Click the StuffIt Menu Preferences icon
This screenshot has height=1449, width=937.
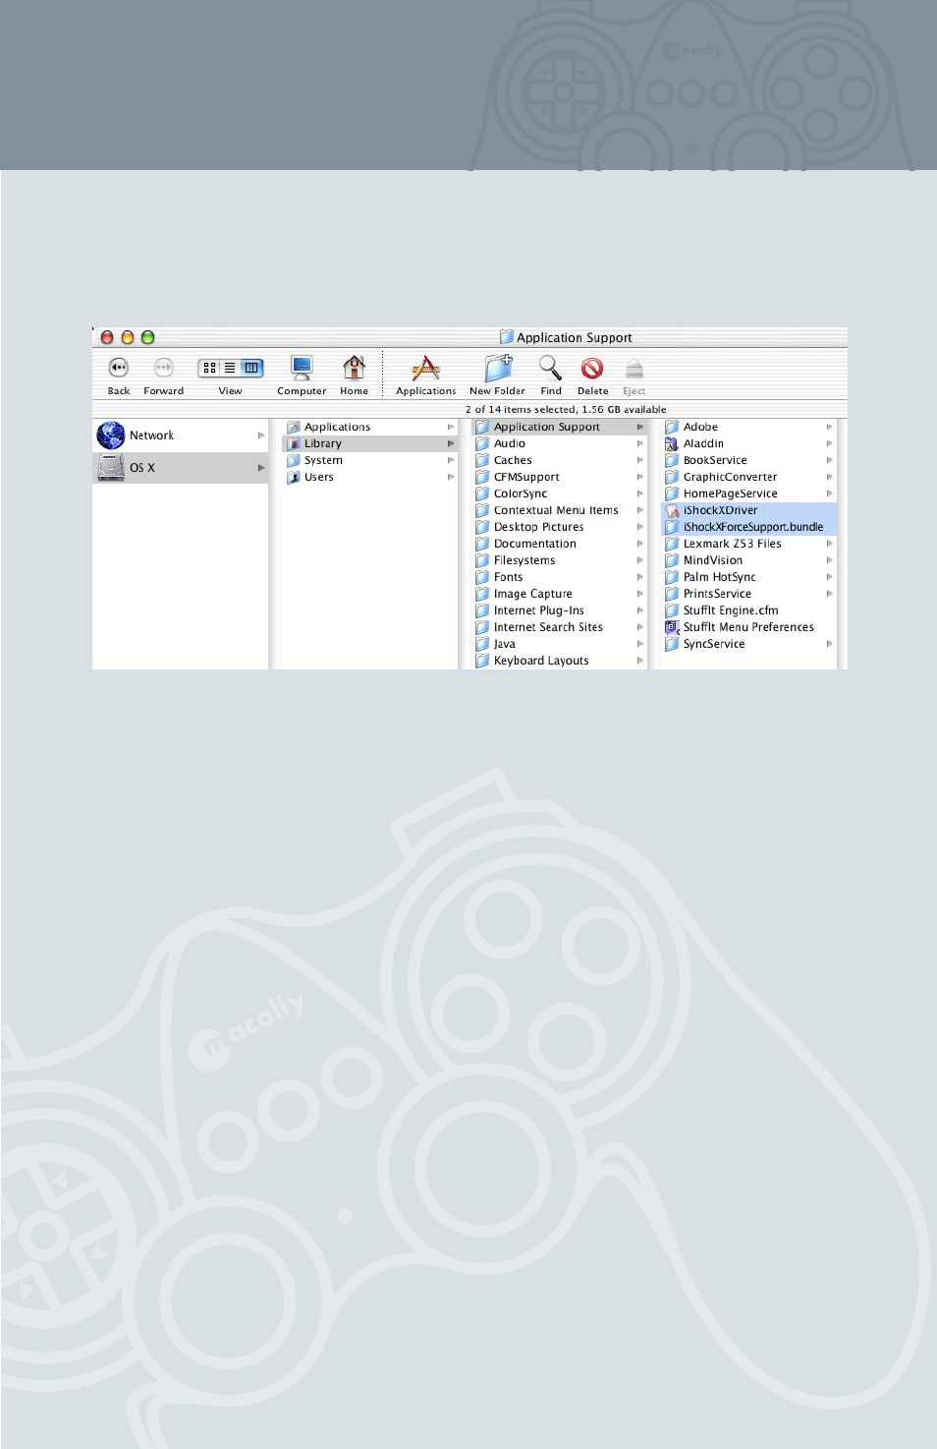pos(672,627)
